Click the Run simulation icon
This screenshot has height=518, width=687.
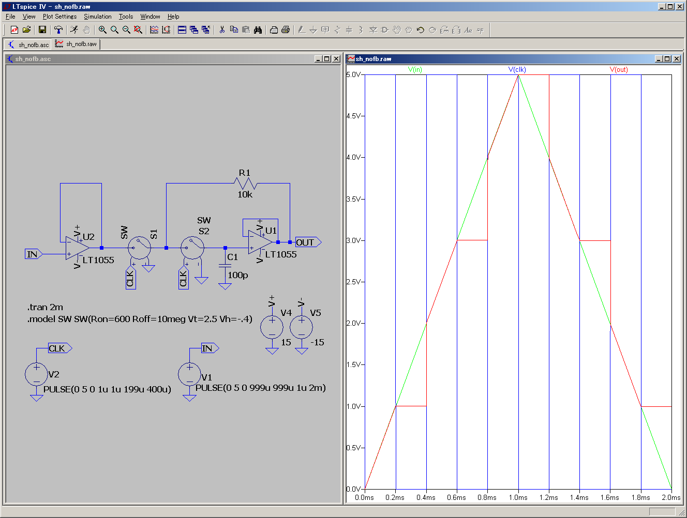(74, 30)
